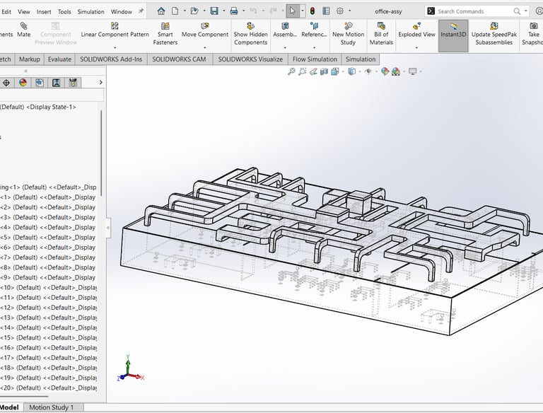Open the Linear Component Pattern dropdown arrow
543x413 pixels.
115,48
